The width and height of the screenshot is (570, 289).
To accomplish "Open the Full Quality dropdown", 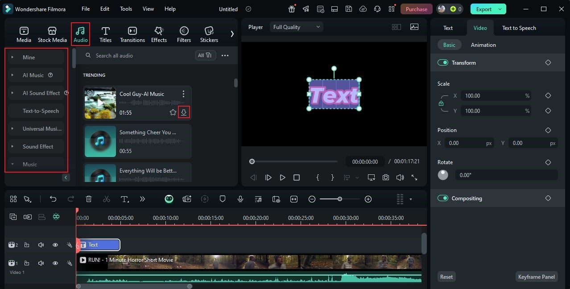I will [x=297, y=27].
